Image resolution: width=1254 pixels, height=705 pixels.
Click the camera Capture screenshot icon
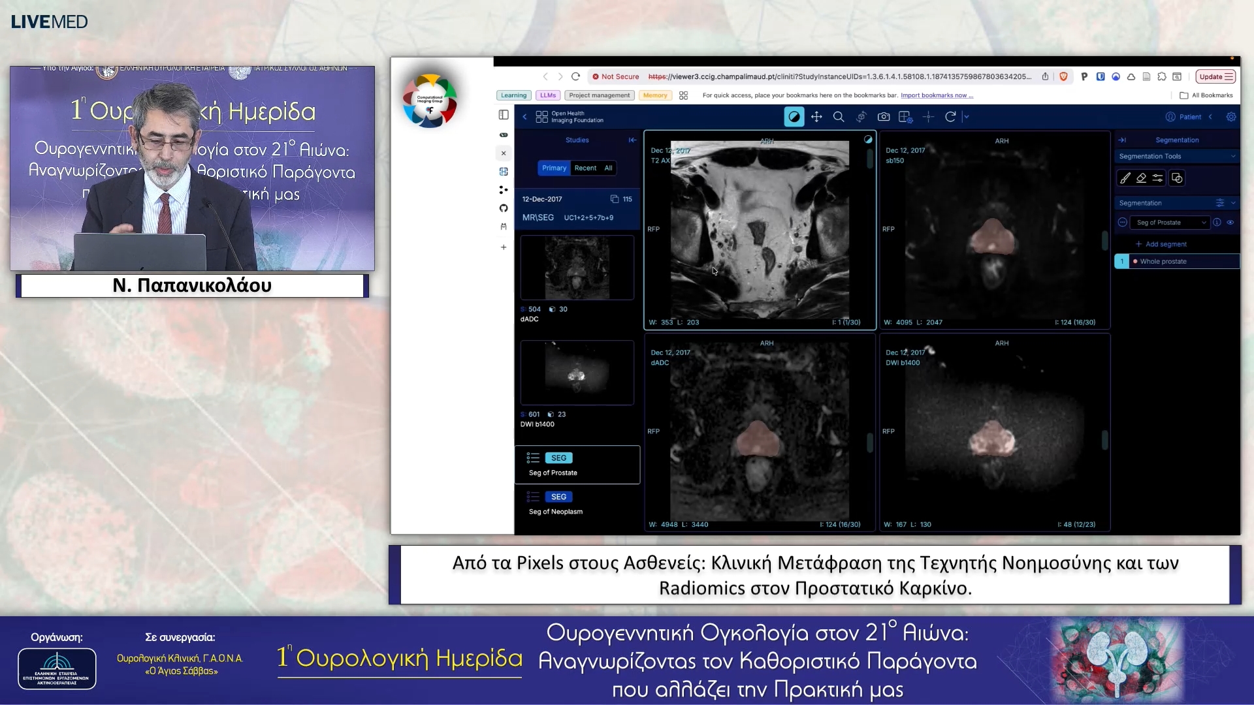(x=884, y=117)
